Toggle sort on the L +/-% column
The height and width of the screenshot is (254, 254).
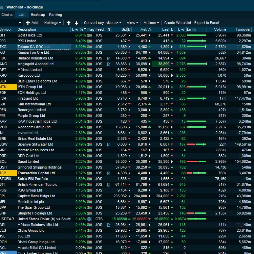pyautogui.click(x=79, y=29)
